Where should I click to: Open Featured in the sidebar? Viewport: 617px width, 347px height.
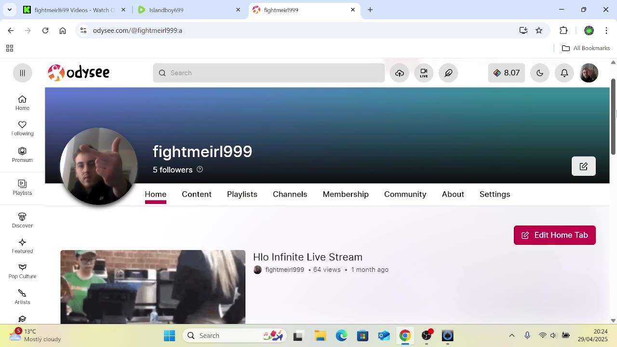pyautogui.click(x=22, y=246)
